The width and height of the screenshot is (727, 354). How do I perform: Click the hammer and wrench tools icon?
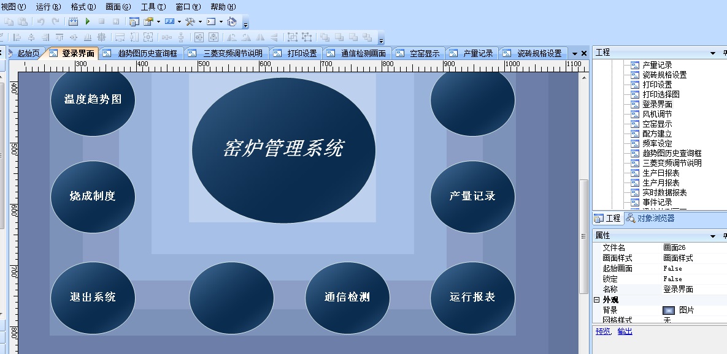tap(190, 21)
